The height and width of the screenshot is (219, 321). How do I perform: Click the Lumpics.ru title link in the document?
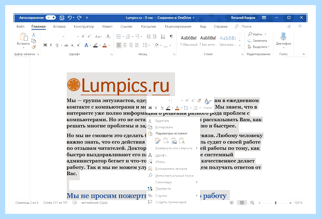coord(125,85)
